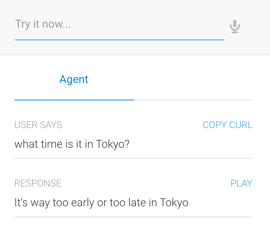Click the RESPONSE section label

[x=38, y=183]
